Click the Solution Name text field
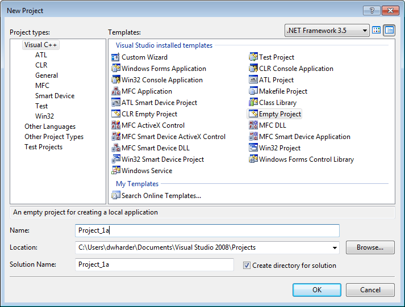This screenshot has height=307, width=405. coord(154,265)
